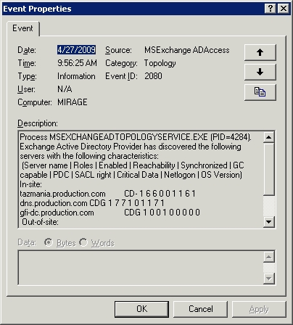Click the MSEXCHANGEADTOPOLOGYSERVICE.EXE process line
This screenshot has height=325, width=293.
[136, 137]
